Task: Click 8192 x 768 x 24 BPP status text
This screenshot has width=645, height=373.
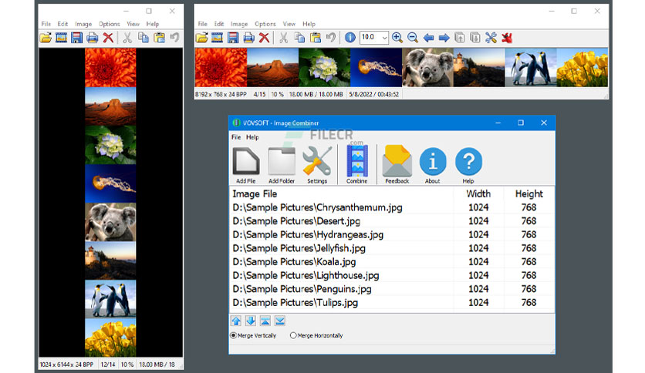Action: click(221, 94)
